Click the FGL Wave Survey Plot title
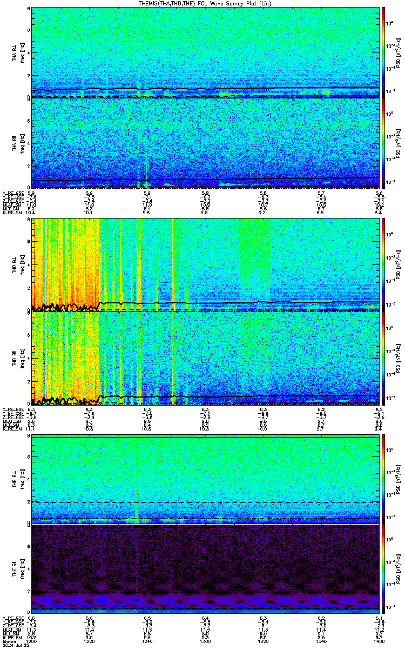Screen dimensions: 405x649 tap(205, 3)
